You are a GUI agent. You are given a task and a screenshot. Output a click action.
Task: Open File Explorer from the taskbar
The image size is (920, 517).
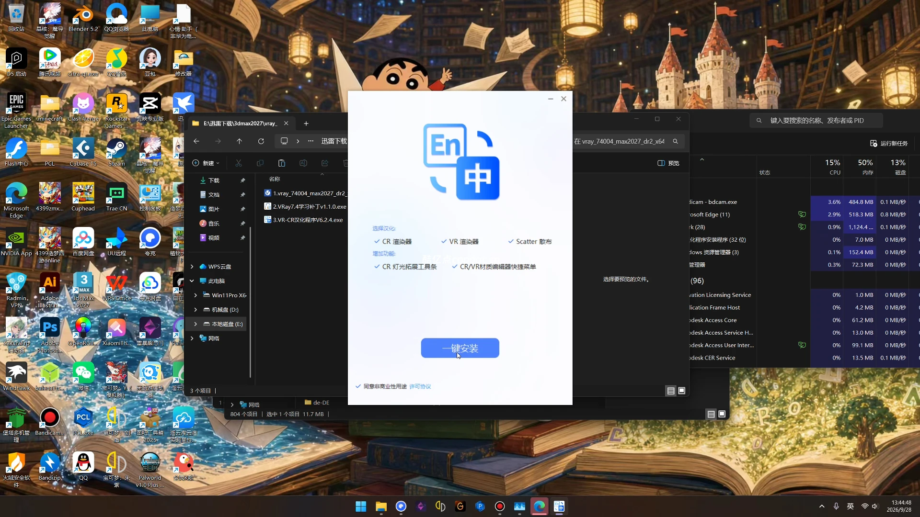[x=381, y=506]
